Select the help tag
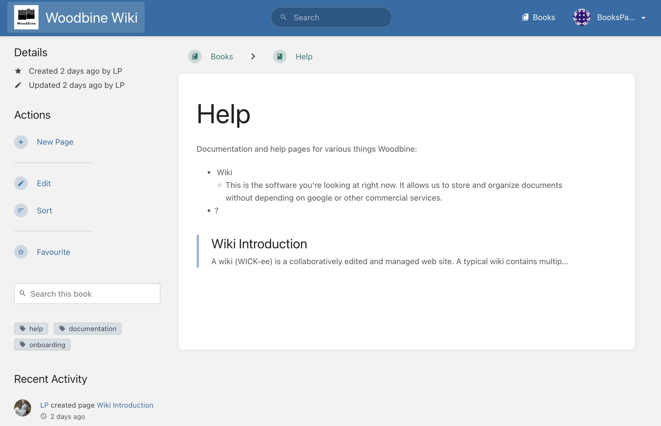The height and width of the screenshot is (426, 661). (31, 329)
